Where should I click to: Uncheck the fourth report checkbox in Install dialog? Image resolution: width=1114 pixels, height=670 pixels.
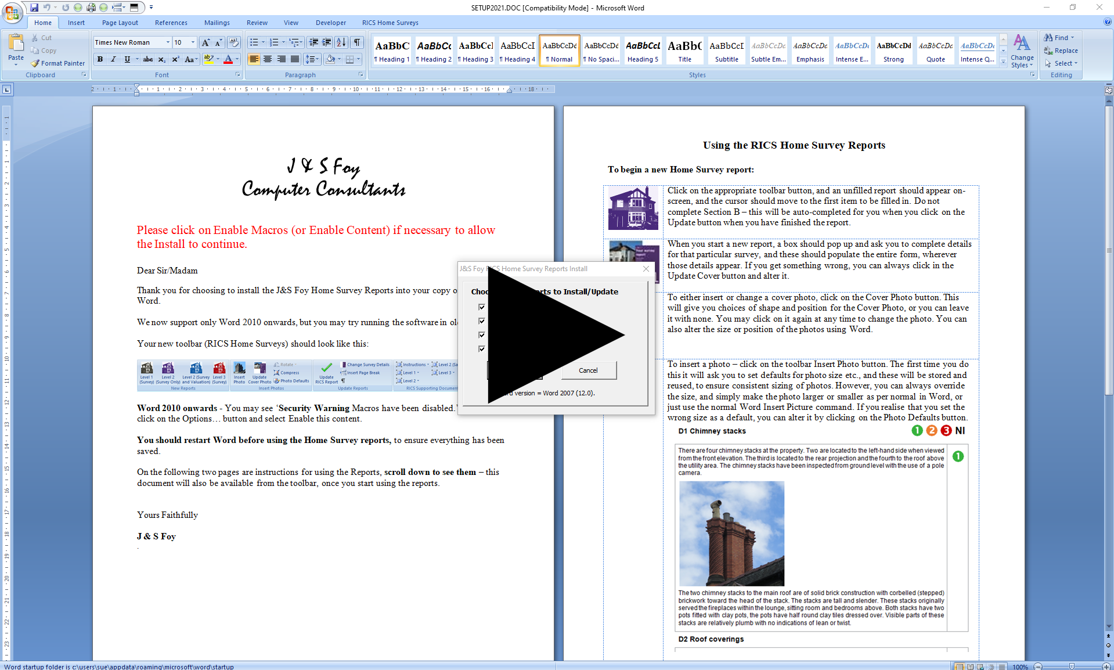(x=481, y=349)
